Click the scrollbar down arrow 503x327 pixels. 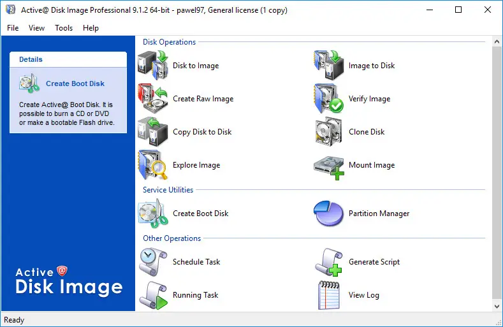click(x=497, y=307)
